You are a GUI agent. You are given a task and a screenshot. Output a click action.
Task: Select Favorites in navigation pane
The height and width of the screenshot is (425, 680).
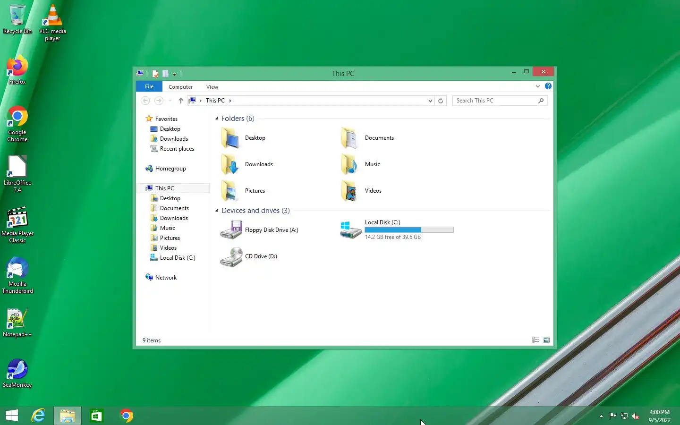tap(161, 119)
